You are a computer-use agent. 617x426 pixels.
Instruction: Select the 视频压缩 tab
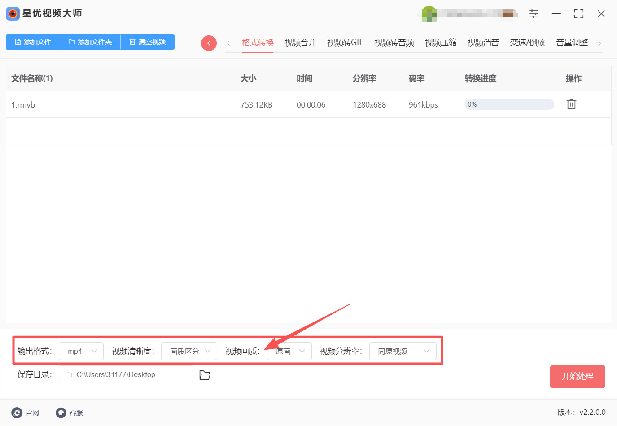[x=441, y=43]
